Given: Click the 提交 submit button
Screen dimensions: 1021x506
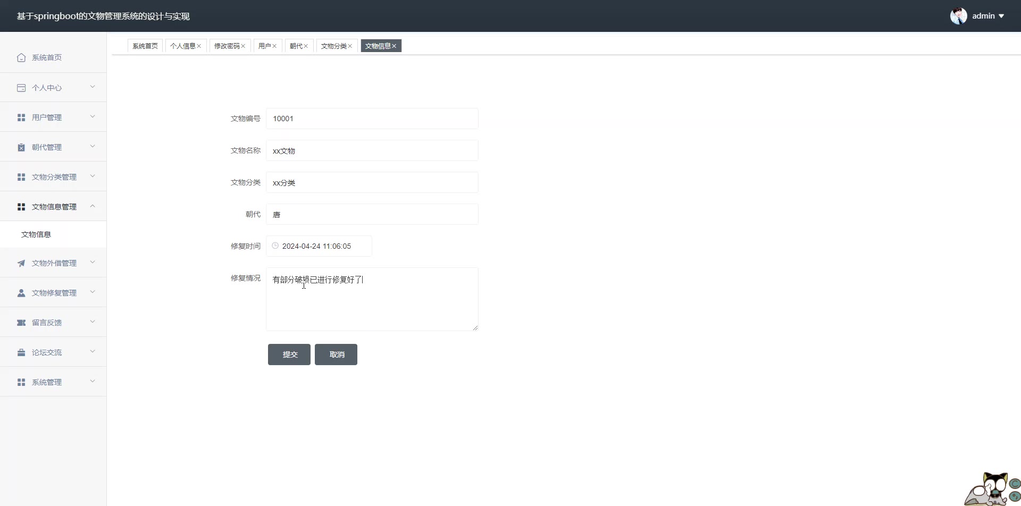Looking at the screenshot, I should pos(289,355).
